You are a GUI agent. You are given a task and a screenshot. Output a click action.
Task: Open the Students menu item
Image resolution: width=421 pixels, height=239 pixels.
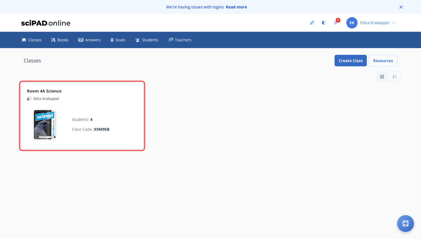[147, 40]
